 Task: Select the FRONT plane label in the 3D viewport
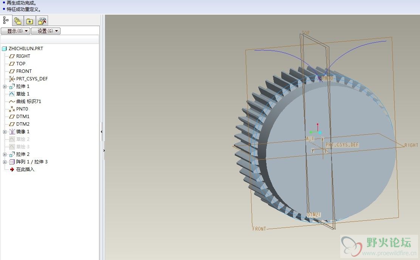point(259,229)
